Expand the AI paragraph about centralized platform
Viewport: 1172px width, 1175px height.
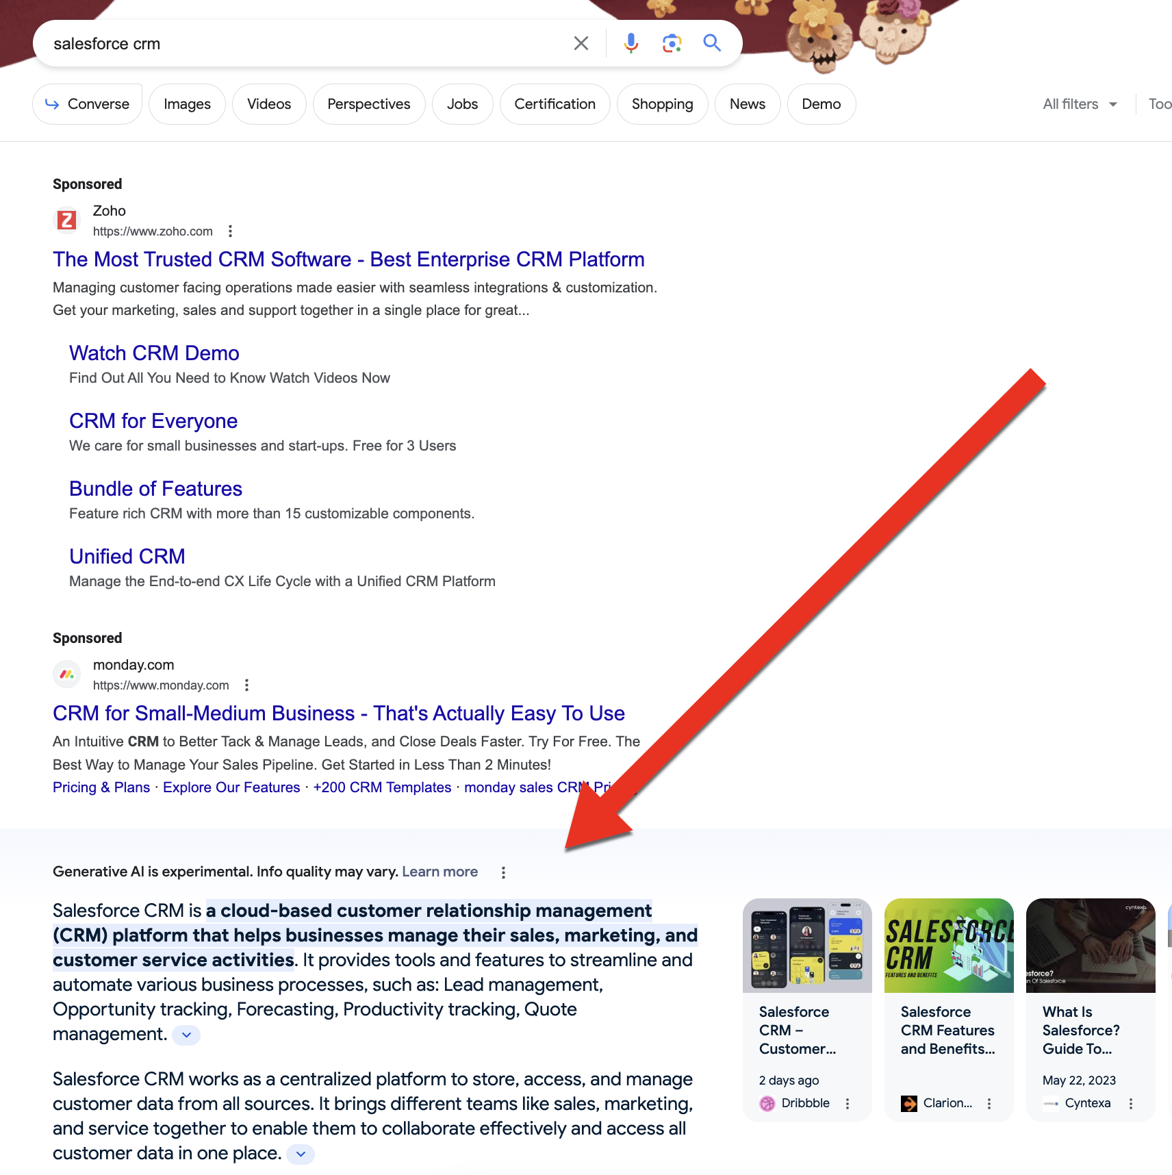coord(301,1154)
